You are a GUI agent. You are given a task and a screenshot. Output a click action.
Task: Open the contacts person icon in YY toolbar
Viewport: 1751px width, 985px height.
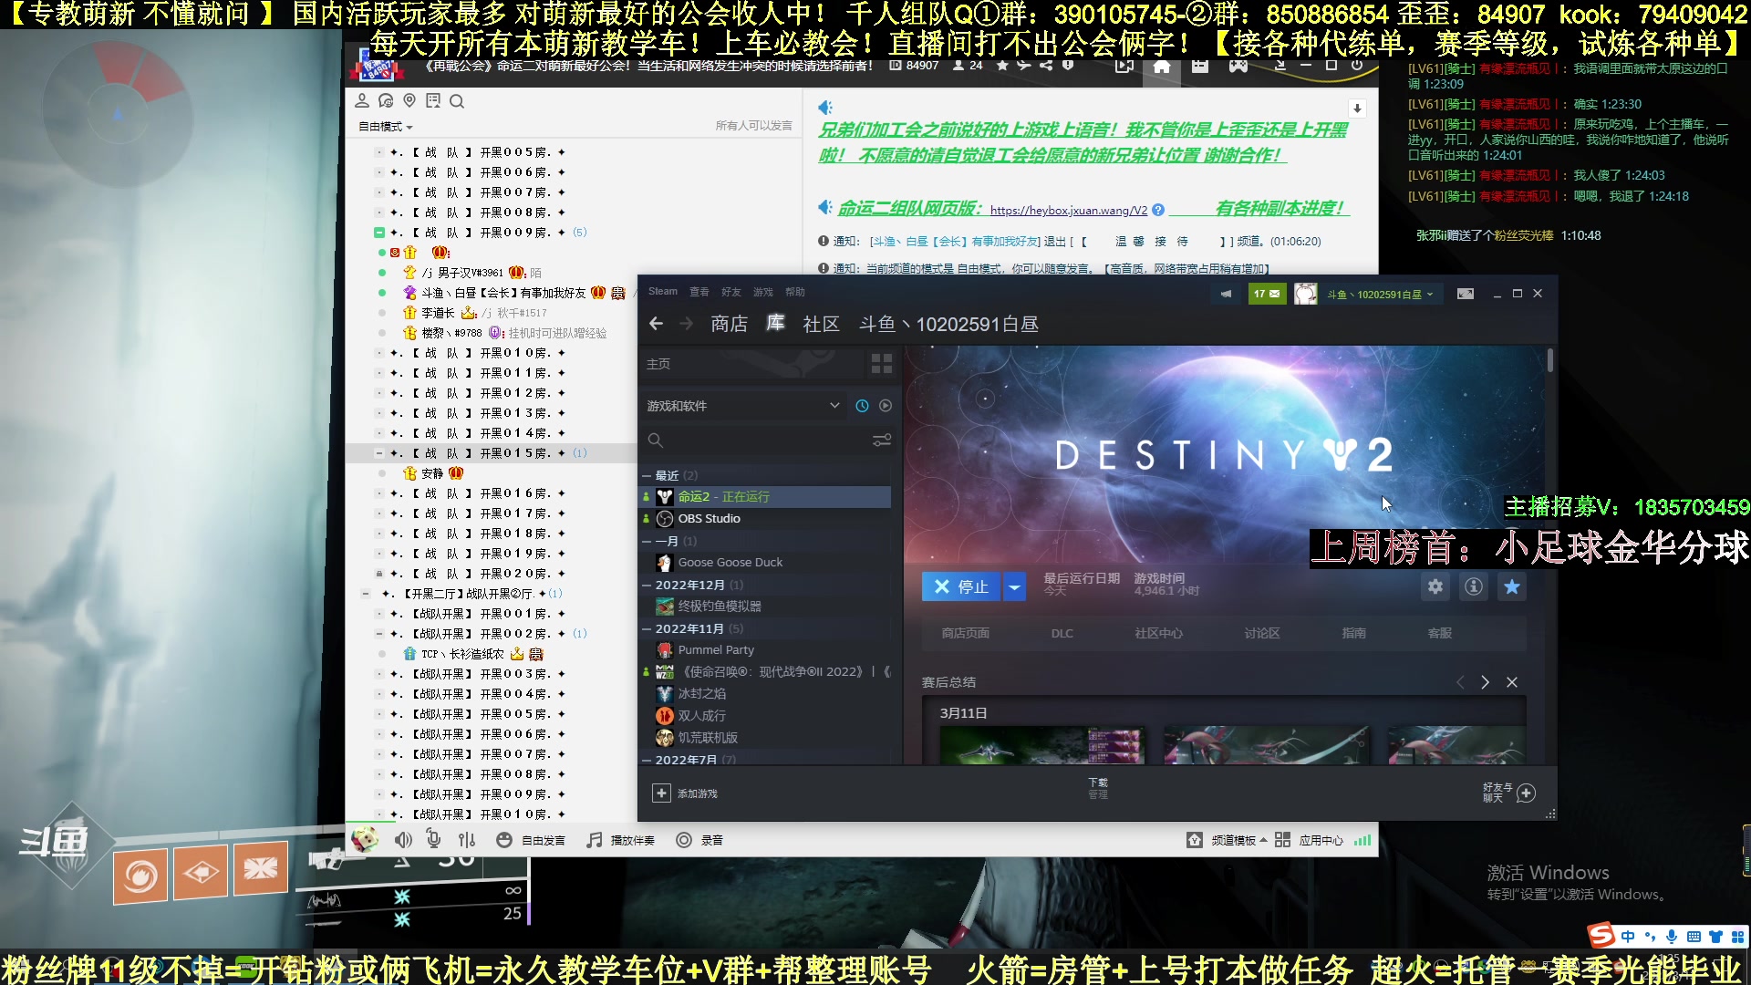click(362, 101)
